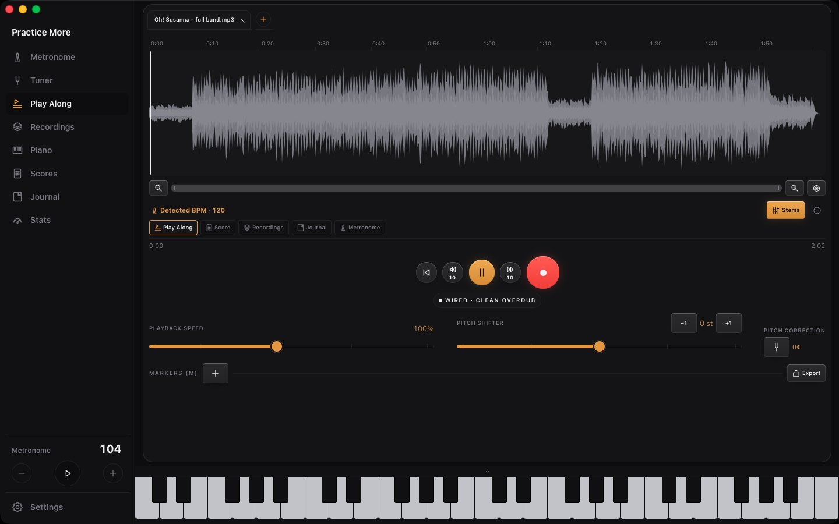Click the 0 st pitch value
839x524 pixels.
[706, 323]
